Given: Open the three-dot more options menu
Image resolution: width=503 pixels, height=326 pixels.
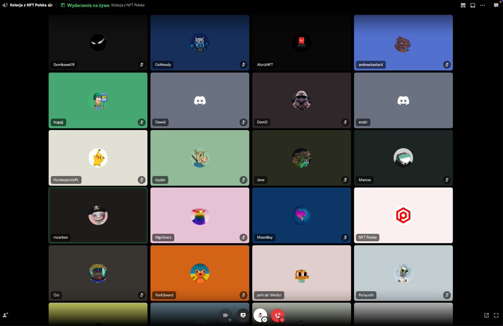Looking at the screenshot, I should point(482,5).
